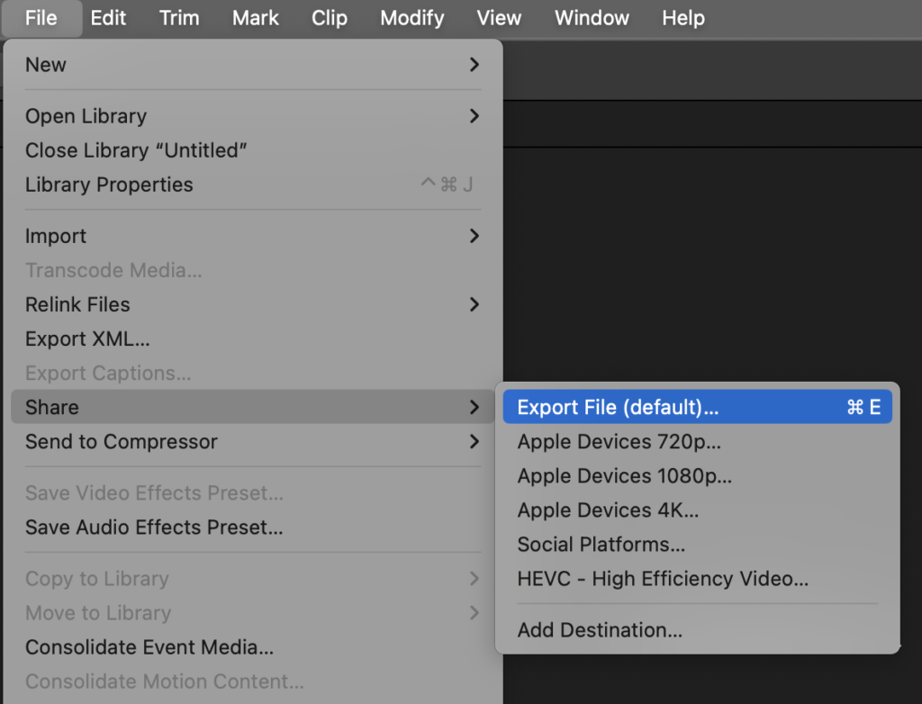
Task: Choose Export XML...
Action: [x=253, y=338]
